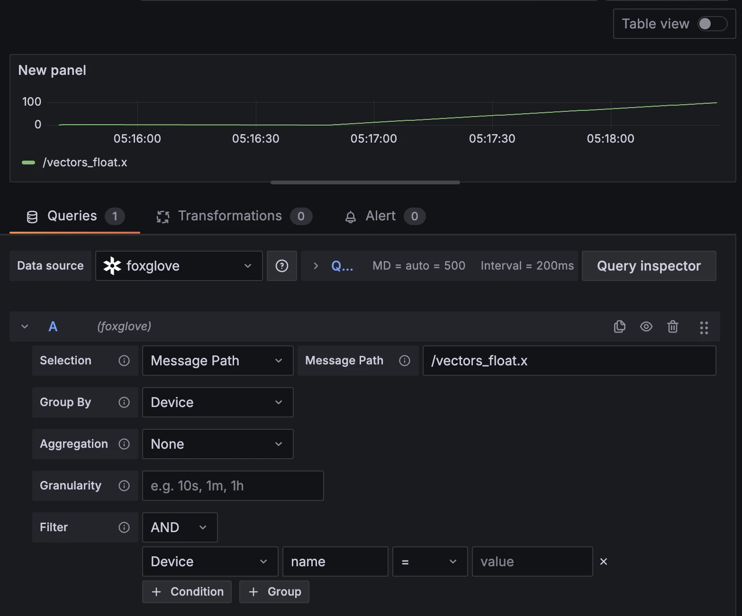Click the Message Path info icon
This screenshot has width=742, height=616.
405,361
